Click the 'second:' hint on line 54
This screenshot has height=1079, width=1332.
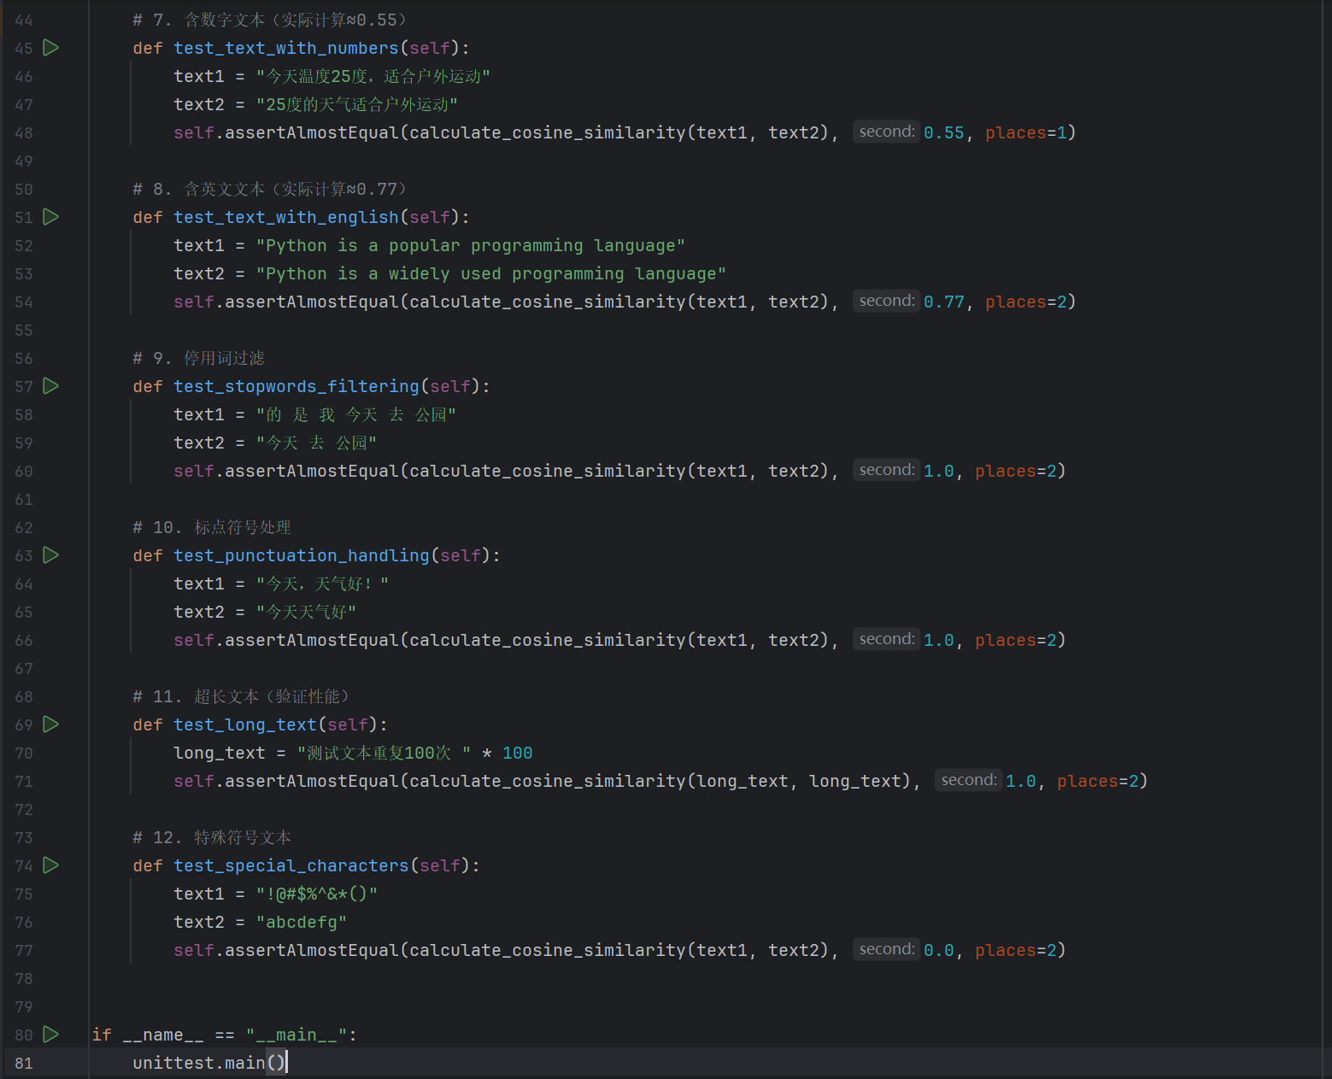point(887,301)
